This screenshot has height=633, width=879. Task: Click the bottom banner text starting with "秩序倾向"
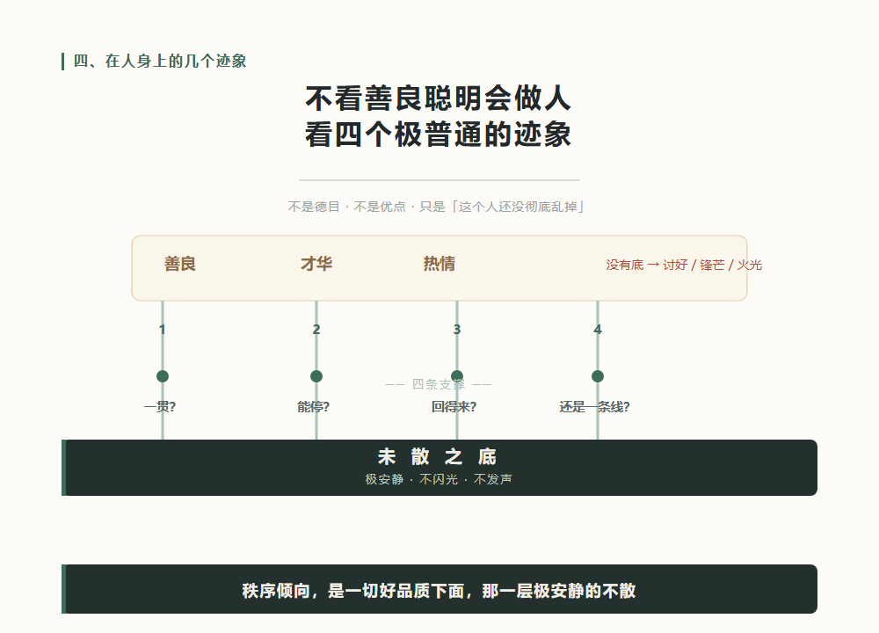[439, 591]
